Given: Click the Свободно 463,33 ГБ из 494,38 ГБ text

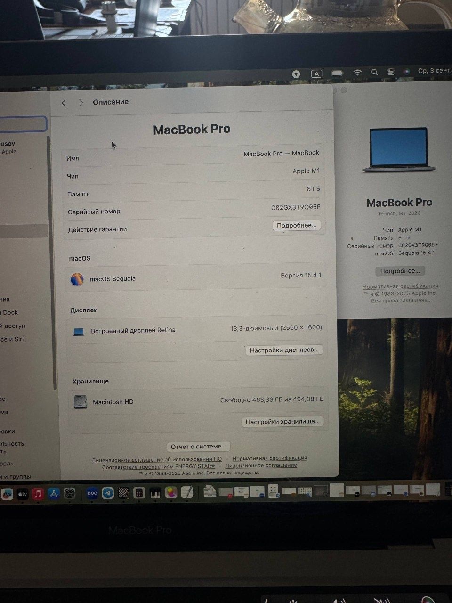Looking at the screenshot, I should [272, 400].
